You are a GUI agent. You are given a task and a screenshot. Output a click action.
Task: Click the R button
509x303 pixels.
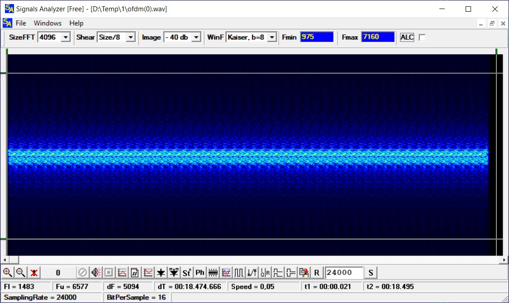tap(317, 272)
